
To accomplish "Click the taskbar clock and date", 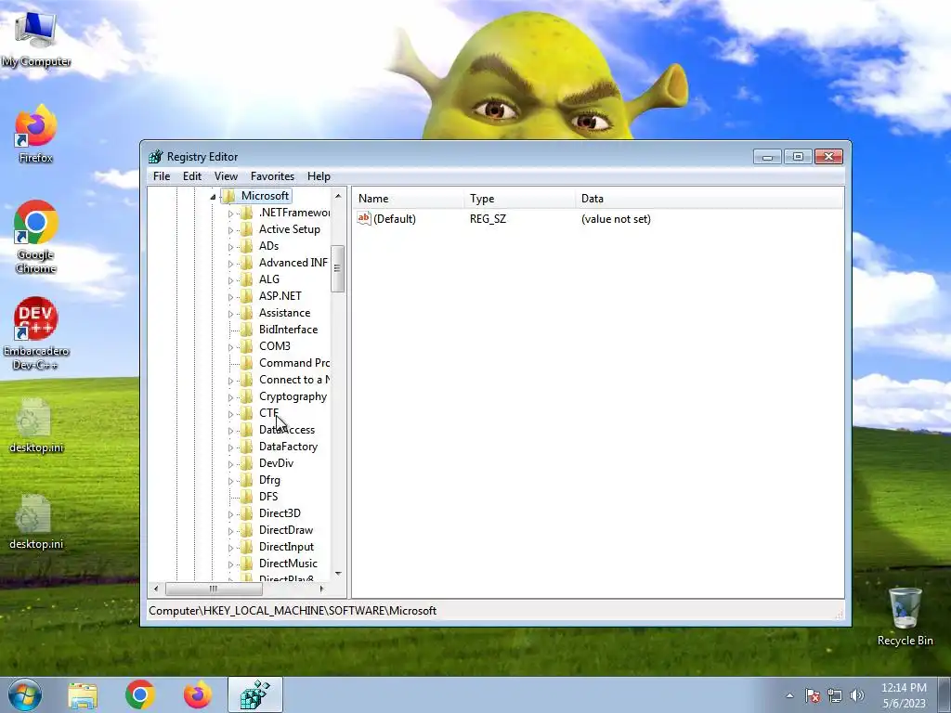I will coord(904,695).
